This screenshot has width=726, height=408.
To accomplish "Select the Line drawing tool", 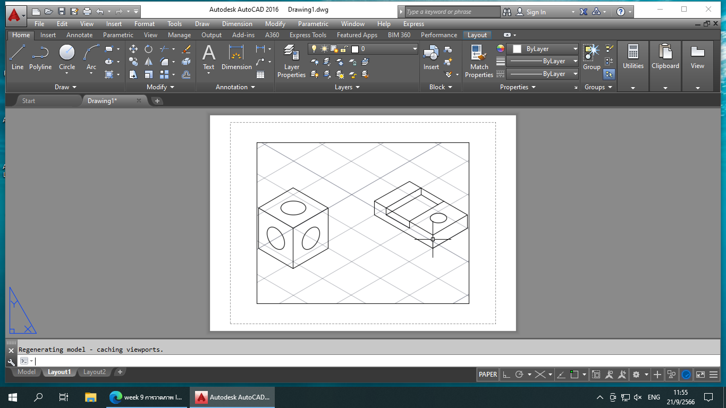I will (18, 57).
